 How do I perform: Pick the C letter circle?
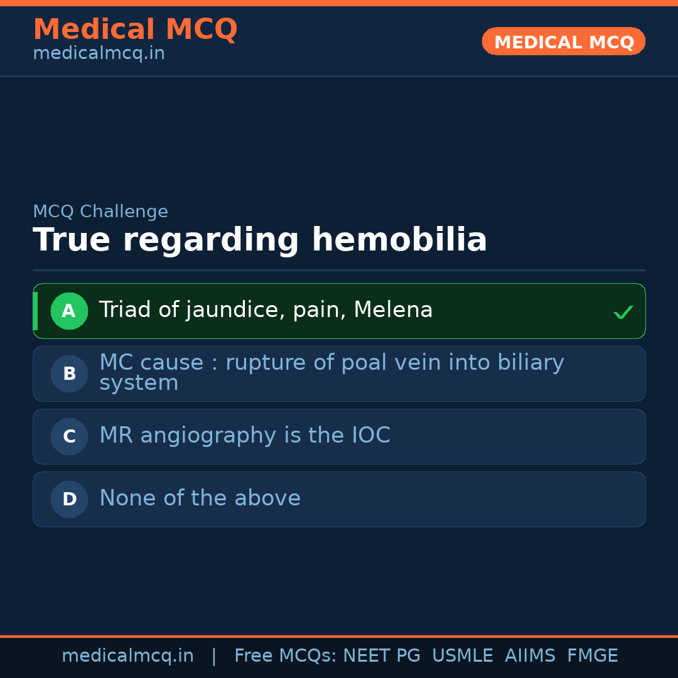(69, 436)
